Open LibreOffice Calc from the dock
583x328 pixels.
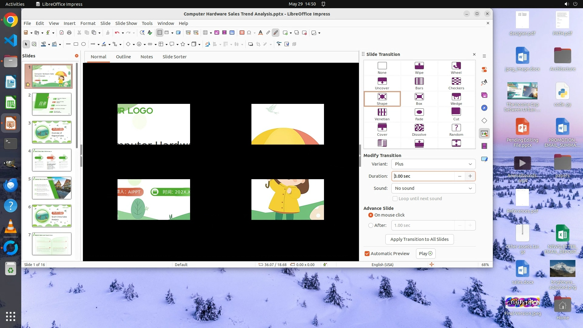pyautogui.click(x=11, y=103)
